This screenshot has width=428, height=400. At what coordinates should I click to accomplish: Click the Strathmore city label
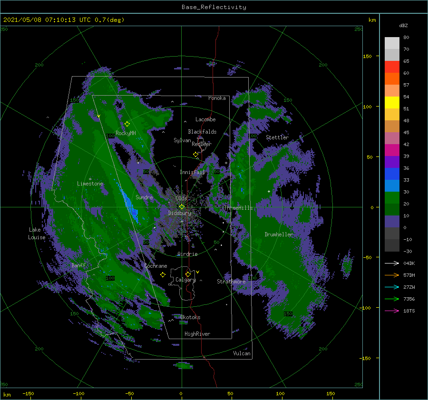point(231,282)
